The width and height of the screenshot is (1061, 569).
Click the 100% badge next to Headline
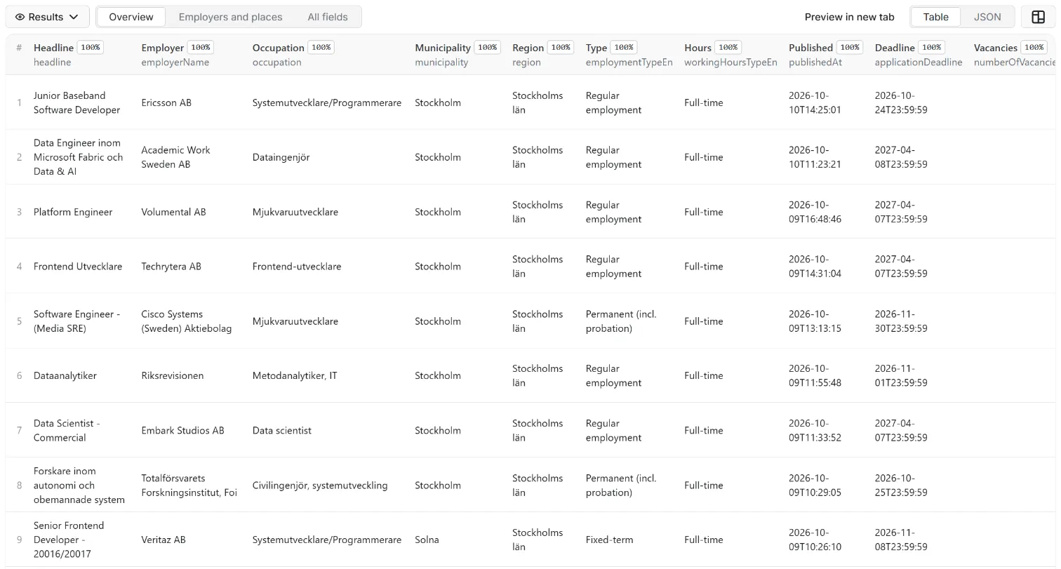tap(91, 48)
